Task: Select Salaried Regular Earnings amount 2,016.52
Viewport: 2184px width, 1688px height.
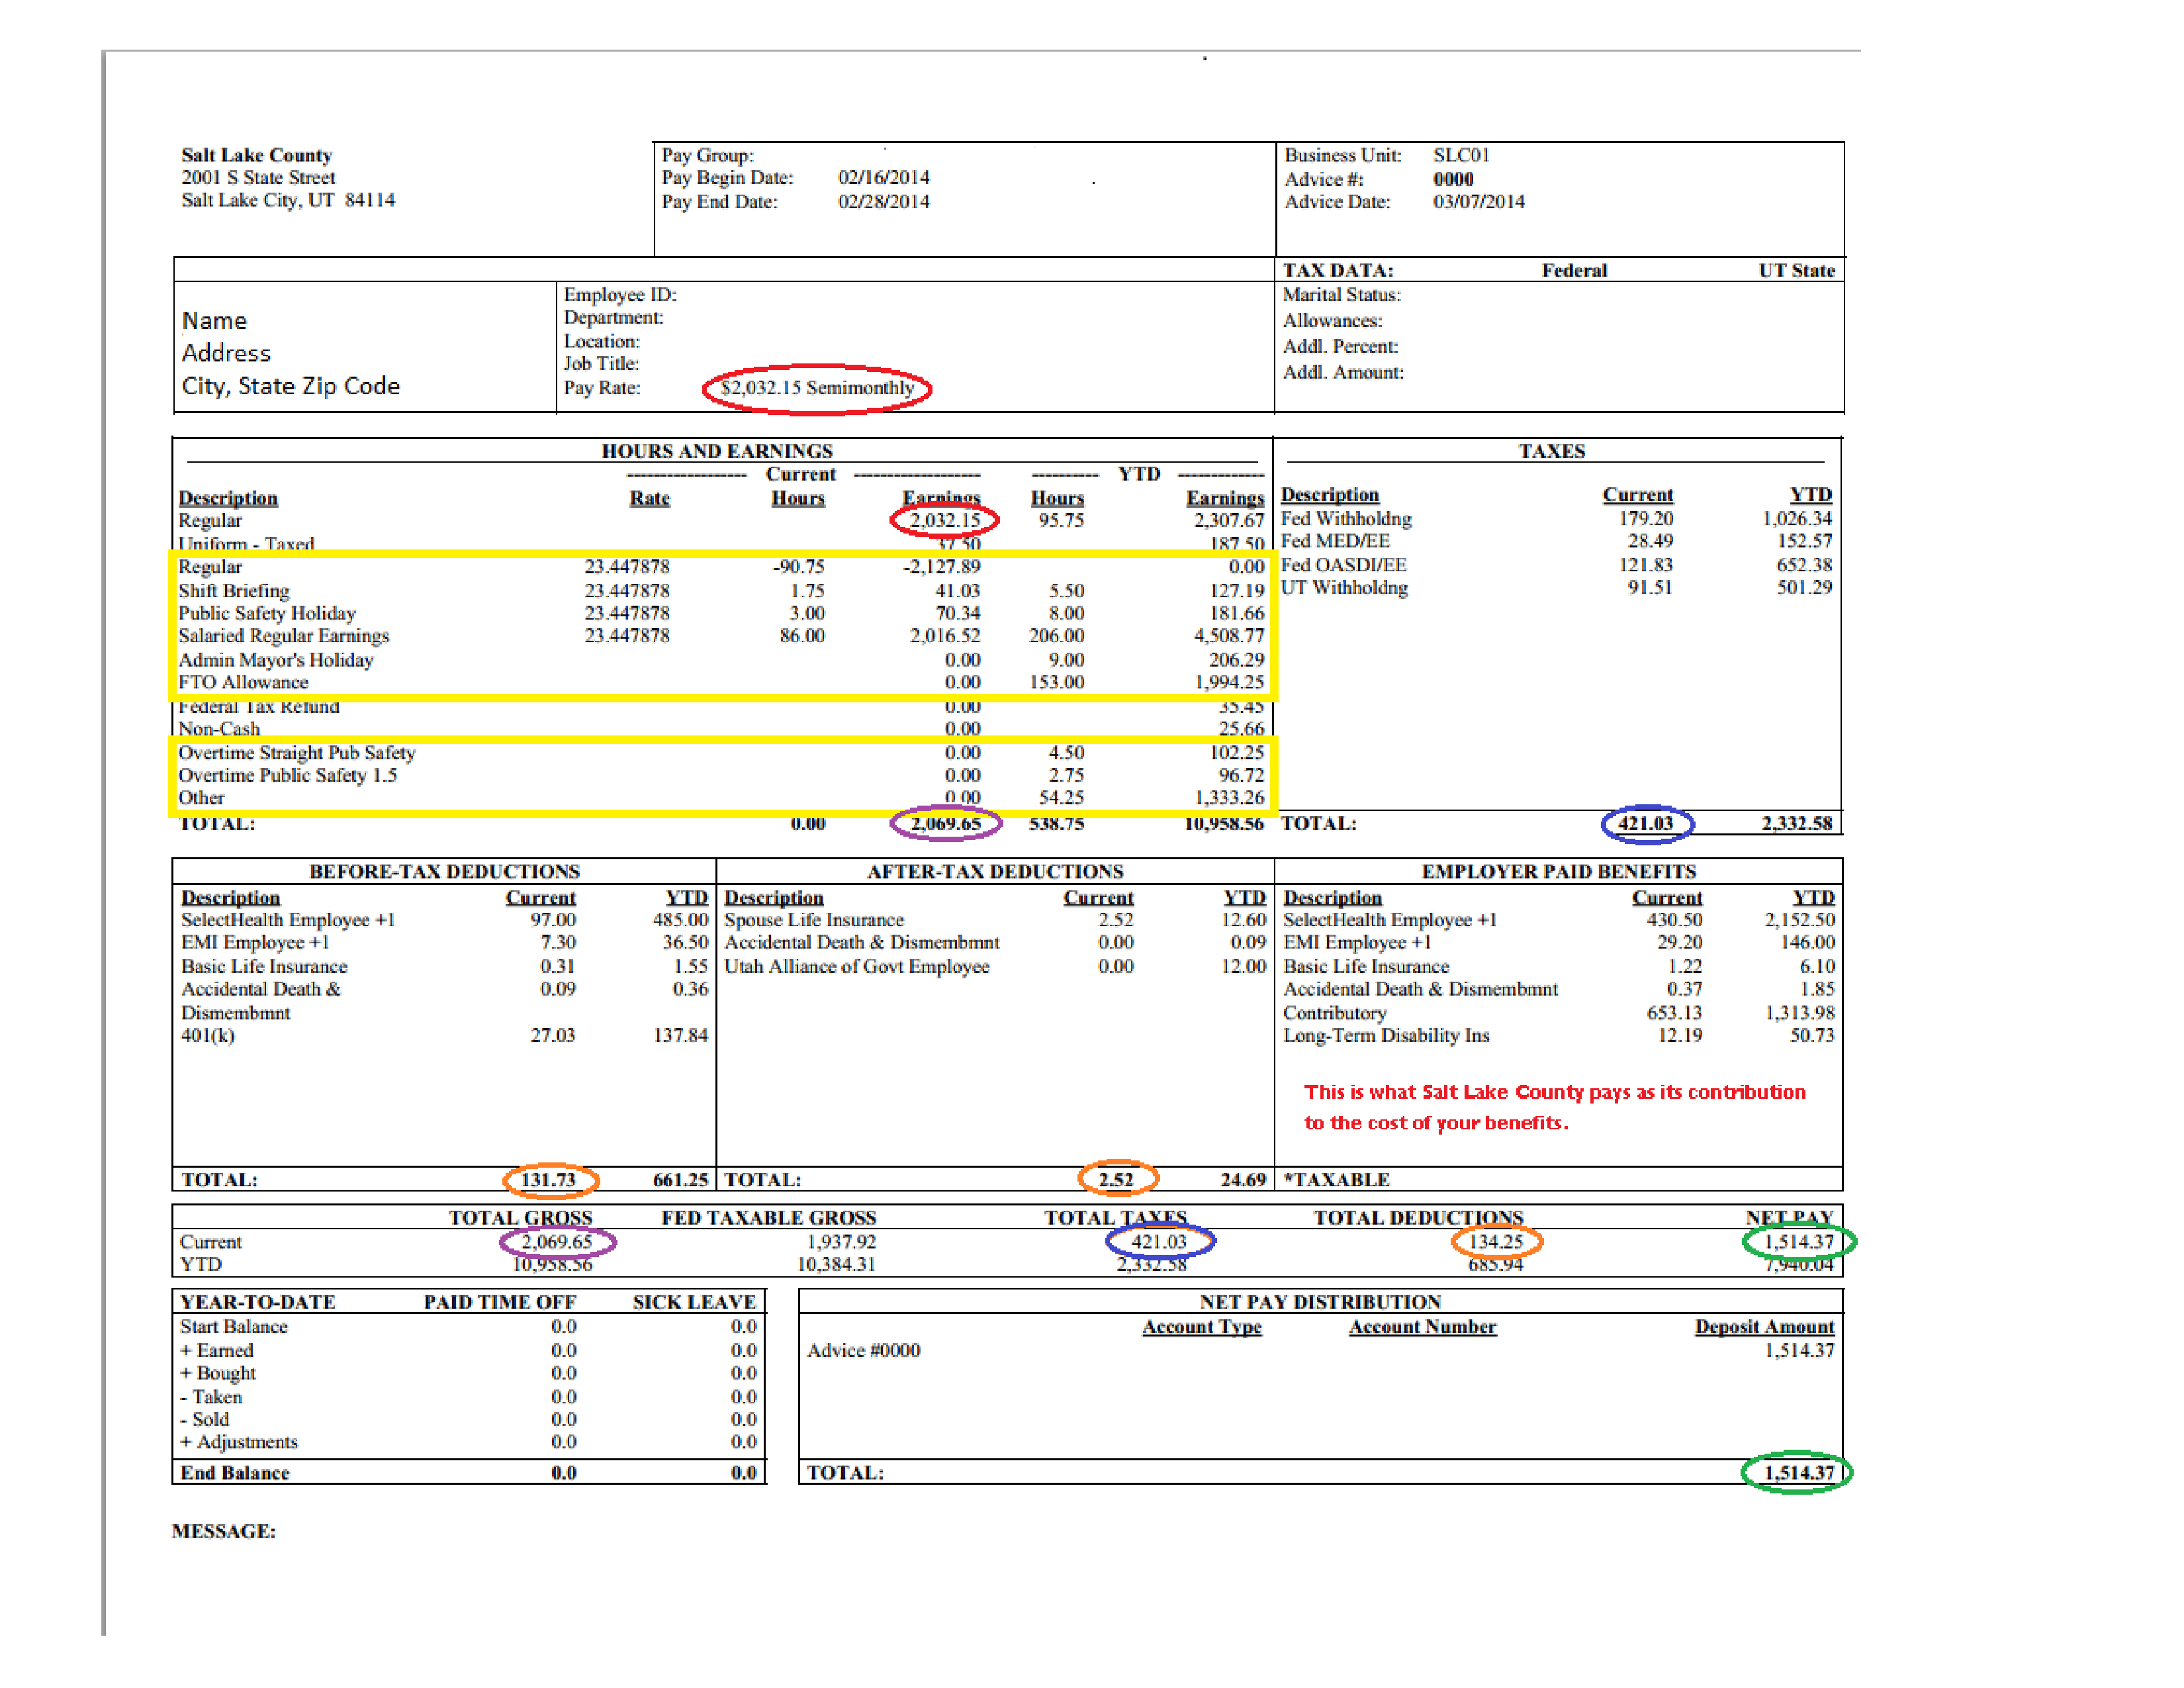Action: click(944, 636)
